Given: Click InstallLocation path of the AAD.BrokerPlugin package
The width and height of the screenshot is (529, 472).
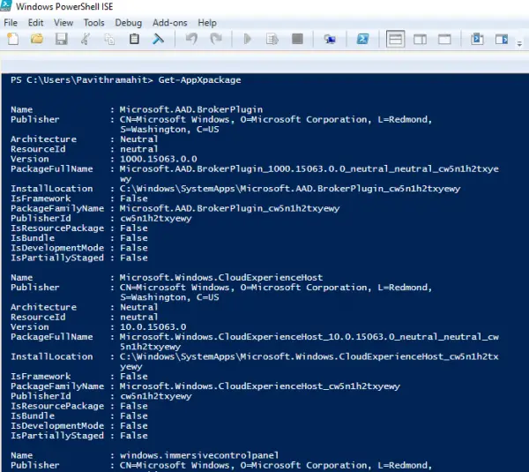Looking at the screenshot, I should pyautogui.click(x=290, y=189).
